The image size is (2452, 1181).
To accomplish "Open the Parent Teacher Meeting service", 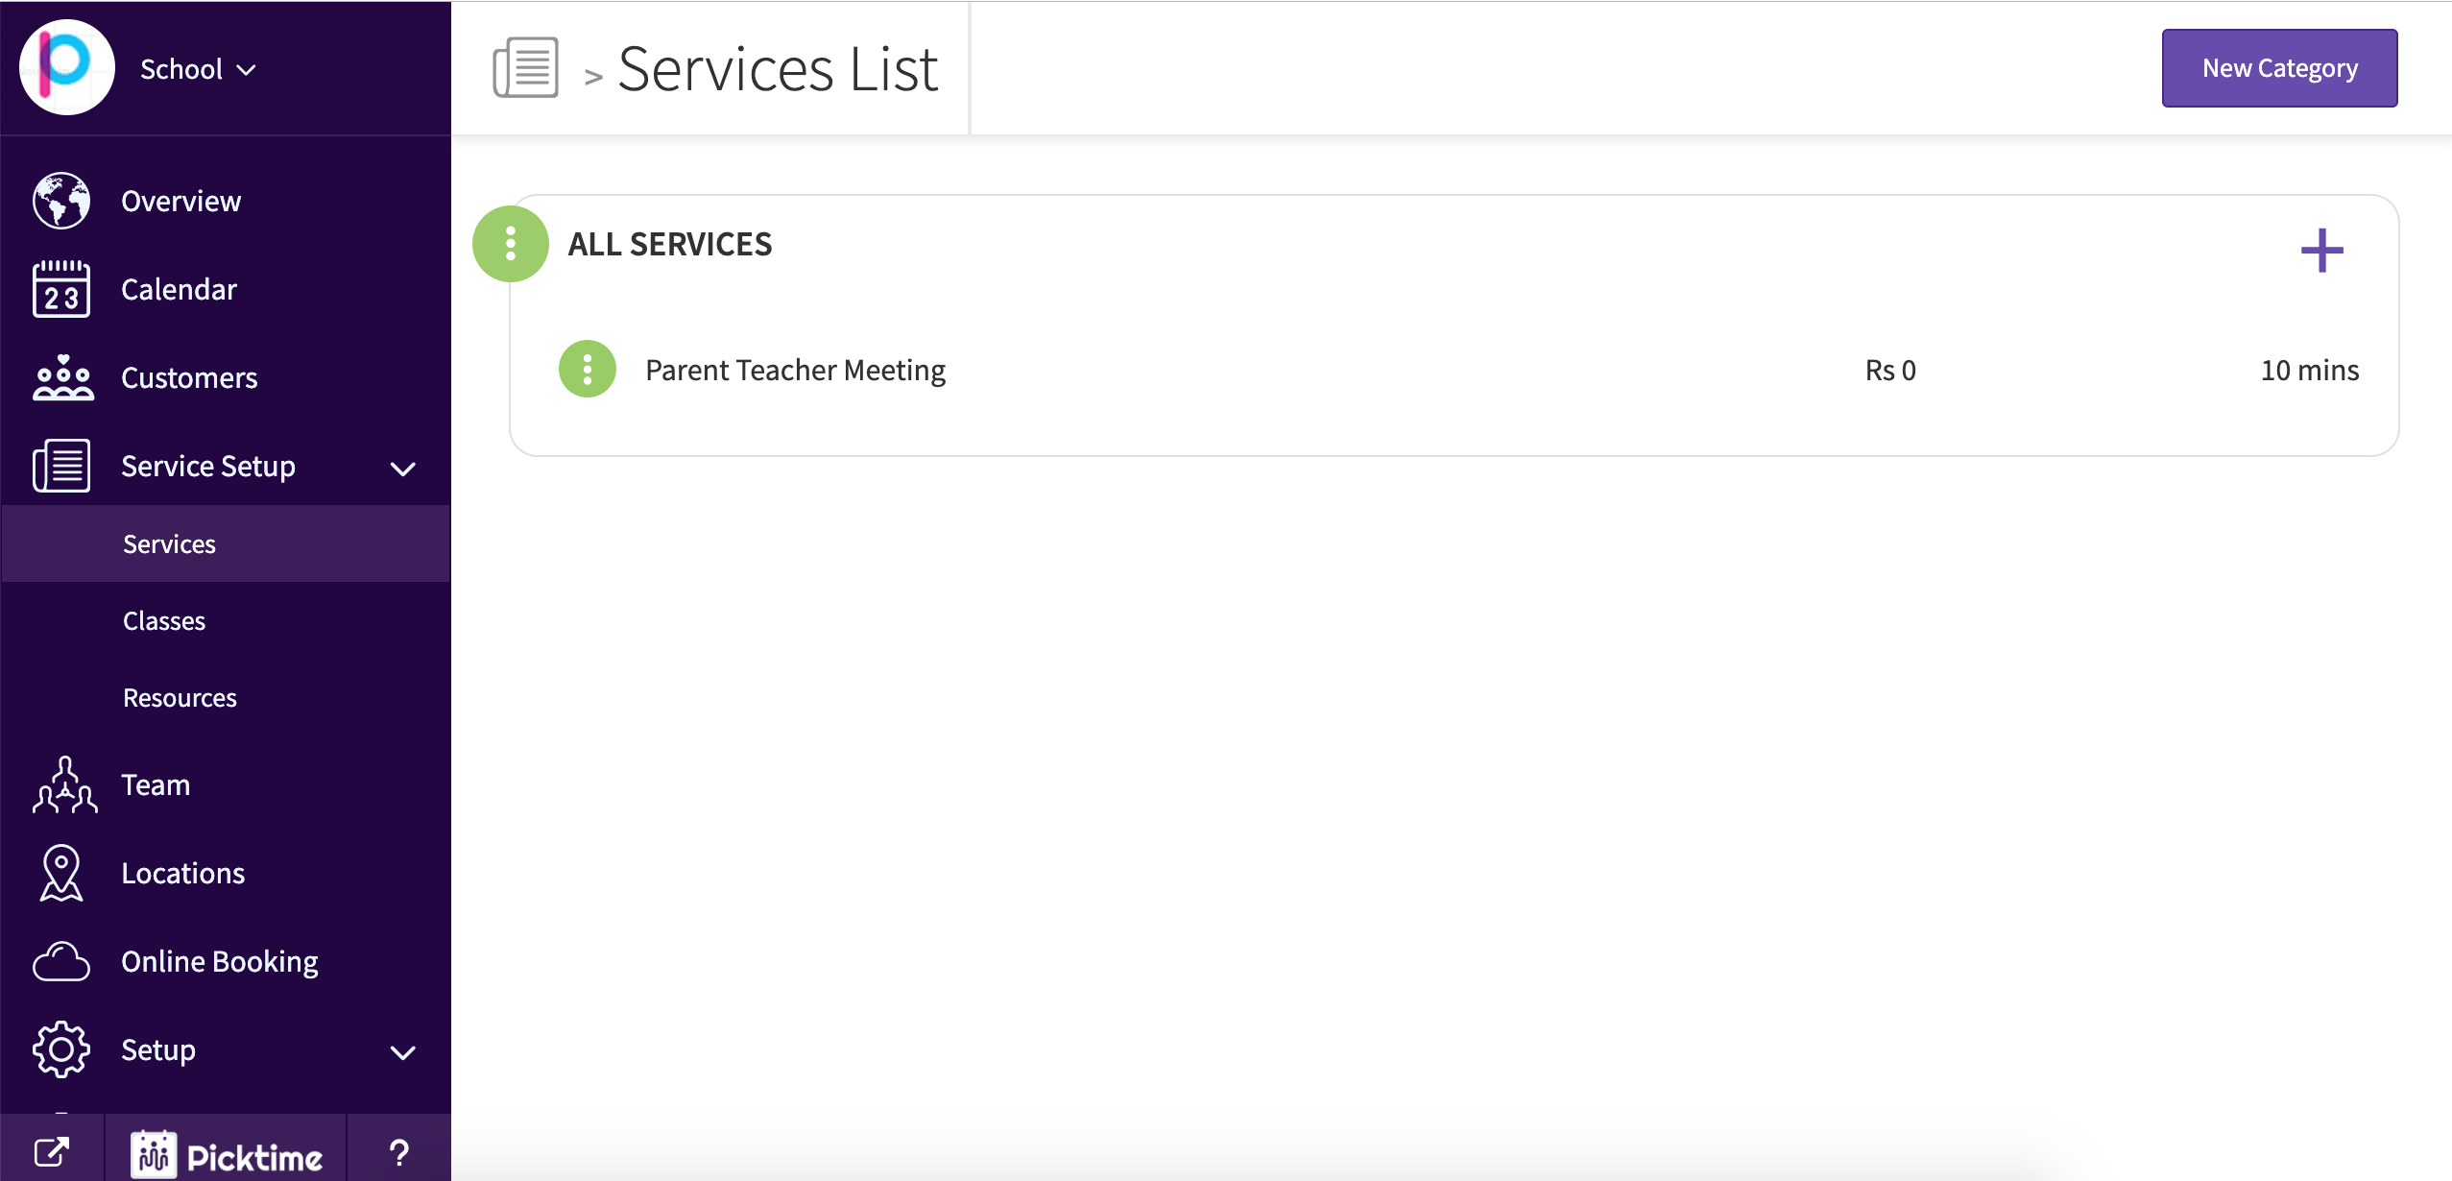I will tap(795, 371).
